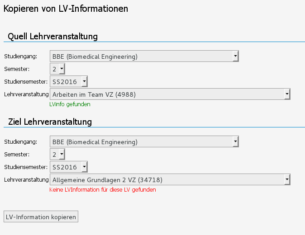Viewport: 305px width, 235px height.
Task: Expand the source Semester dropdown
Action: [57, 69]
